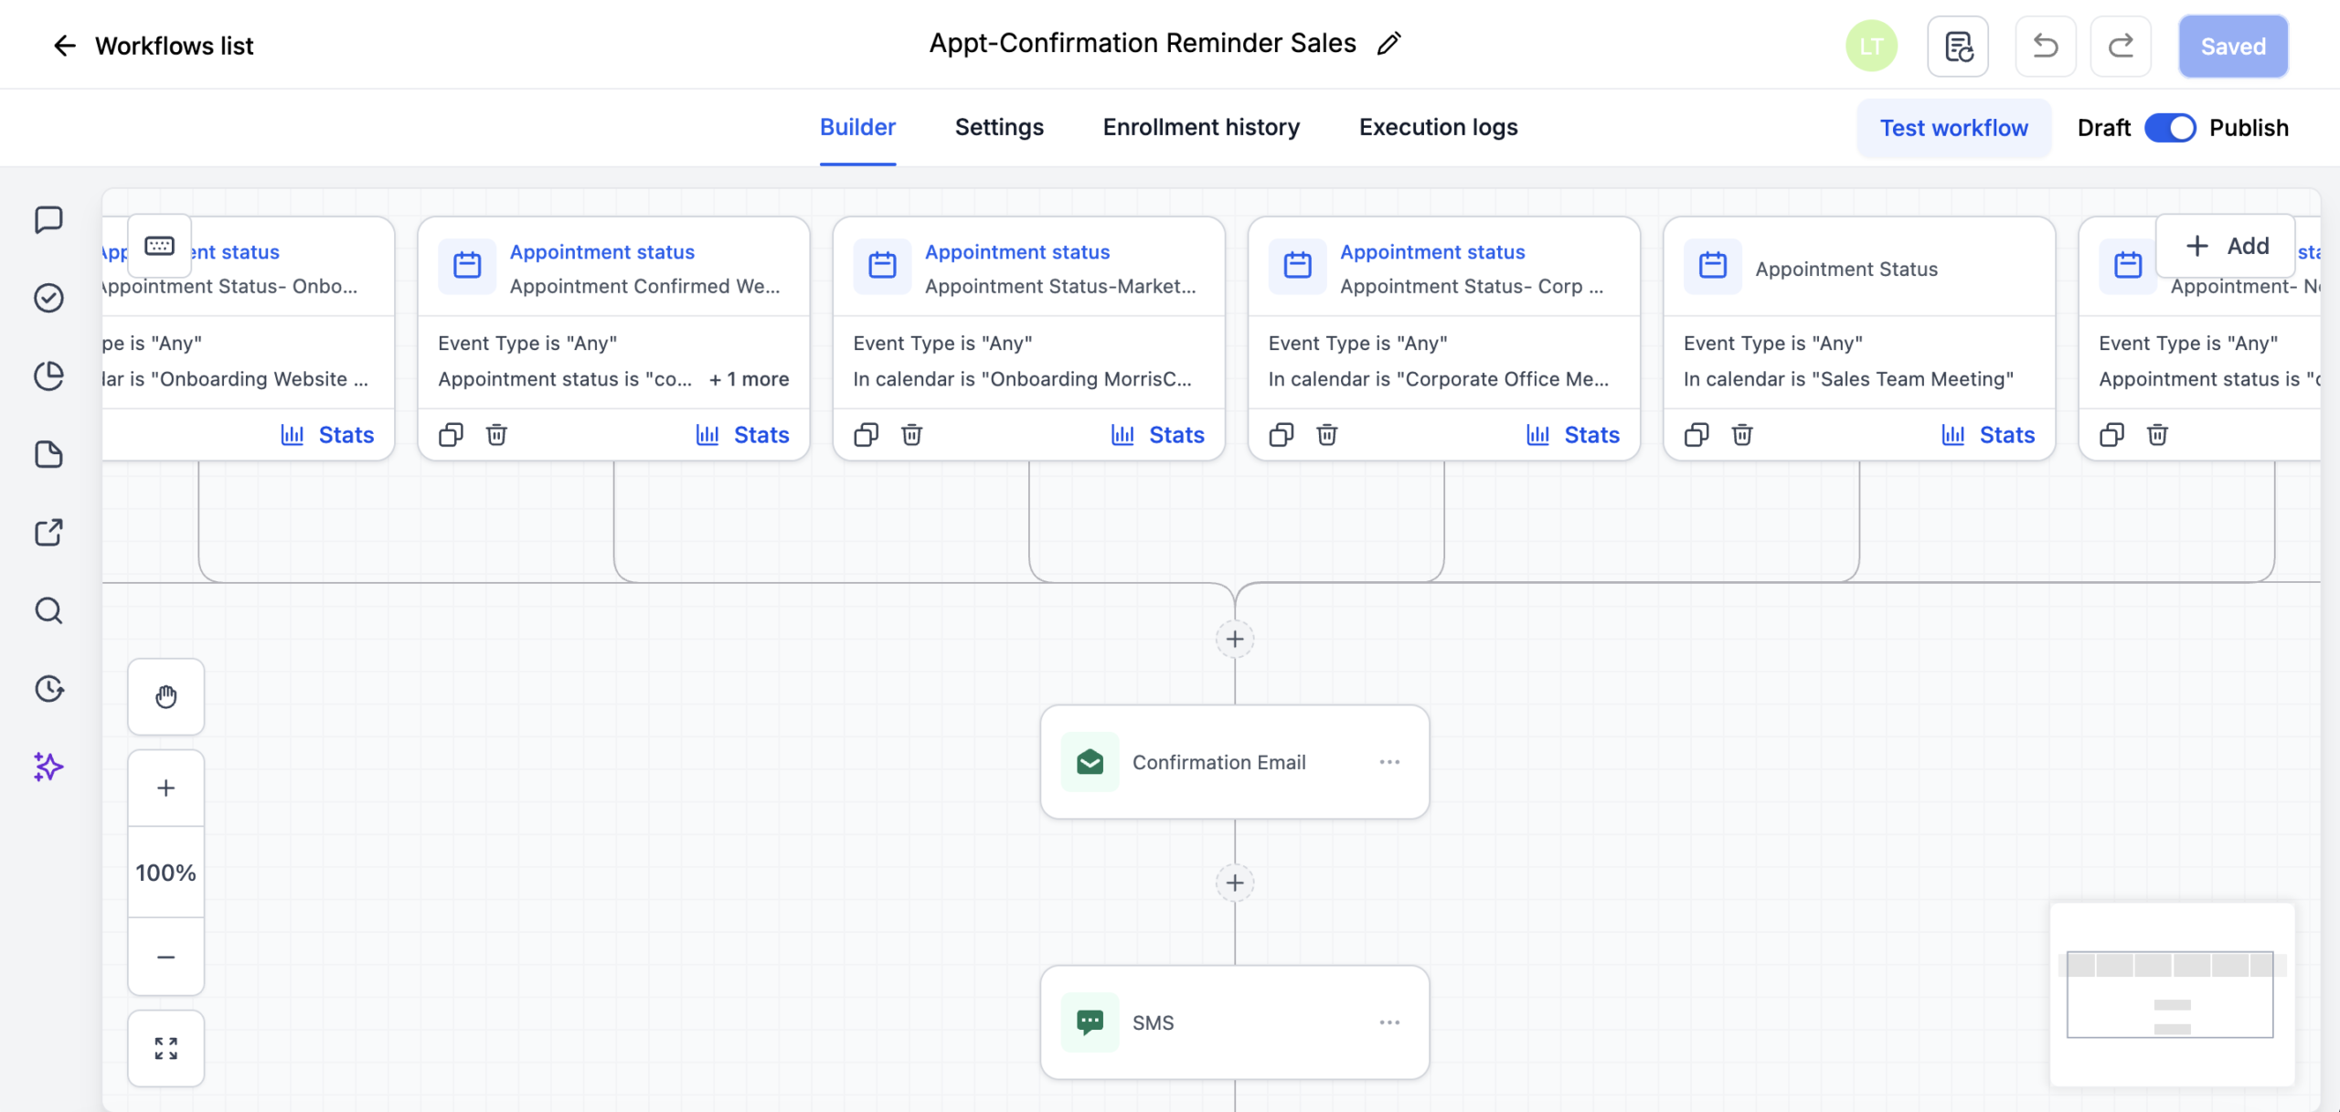Open the export sidebar icon

coord(48,532)
